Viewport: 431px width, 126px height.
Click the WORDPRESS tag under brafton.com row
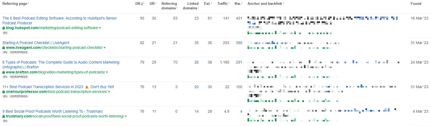(19, 77)
